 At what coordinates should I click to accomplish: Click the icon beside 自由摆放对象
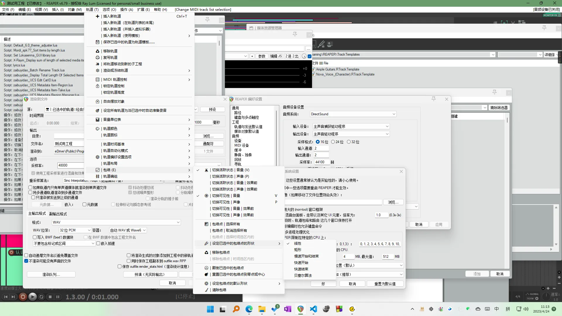pyautogui.click(x=97, y=102)
